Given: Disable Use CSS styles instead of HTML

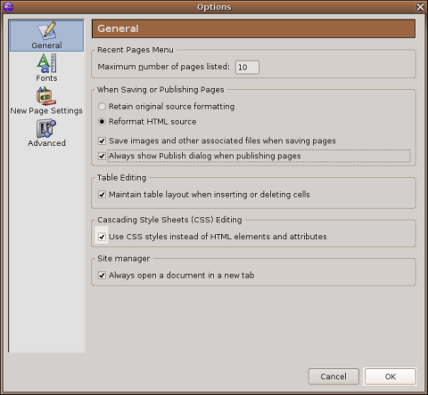Looking at the screenshot, I should point(102,237).
